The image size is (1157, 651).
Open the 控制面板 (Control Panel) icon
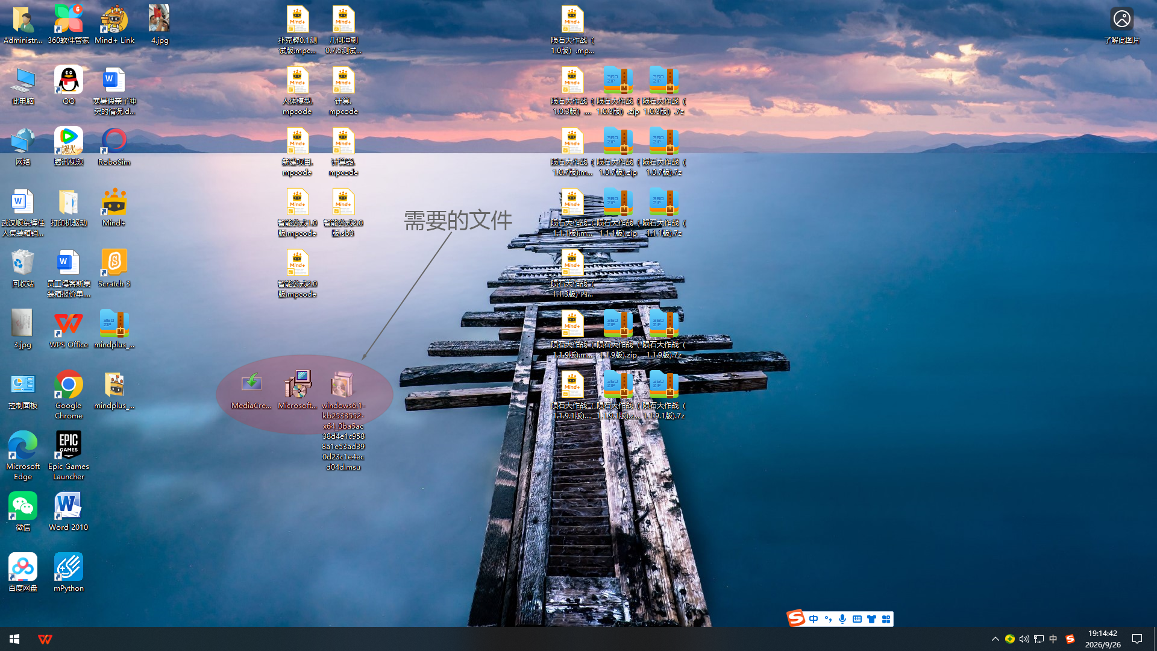click(23, 390)
